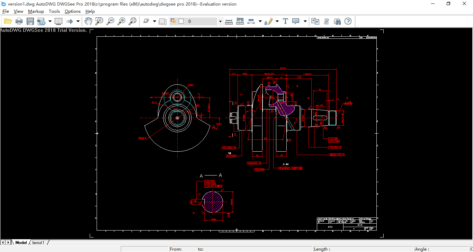Screen dimensions: 473x252
Task: Activate the Zoom Window tool
Action: (x=99, y=21)
